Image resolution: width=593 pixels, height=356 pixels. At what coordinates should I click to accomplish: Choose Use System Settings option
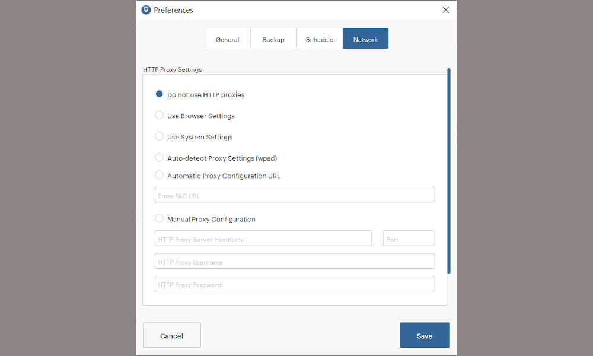[x=159, y=136]
